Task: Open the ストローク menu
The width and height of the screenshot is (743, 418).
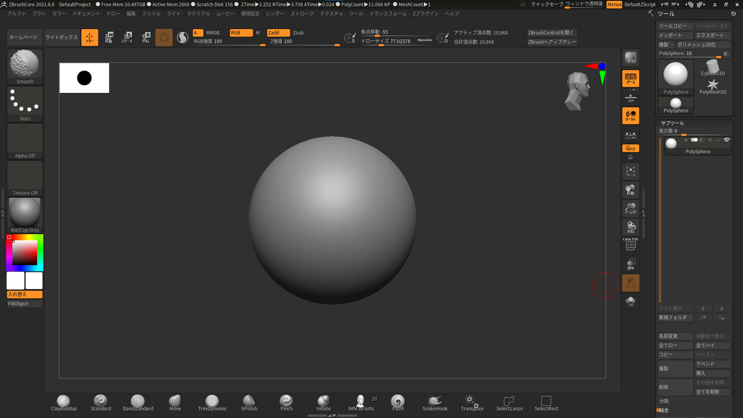Action: point(302,14)
